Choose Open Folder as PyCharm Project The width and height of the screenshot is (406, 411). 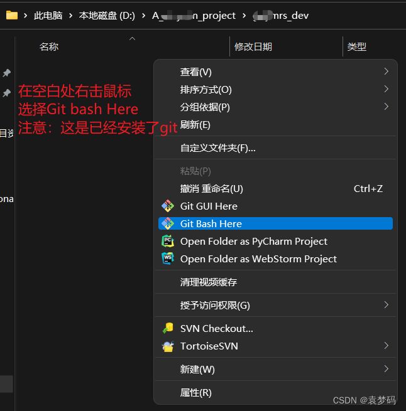(275, 241)
